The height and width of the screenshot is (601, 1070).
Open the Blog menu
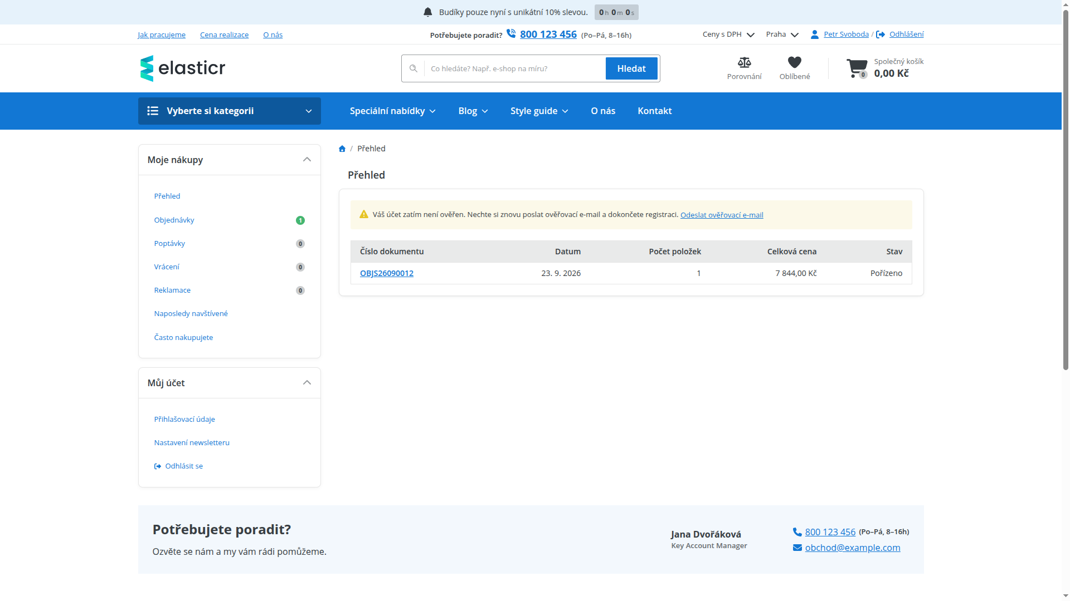pos(473,111)
